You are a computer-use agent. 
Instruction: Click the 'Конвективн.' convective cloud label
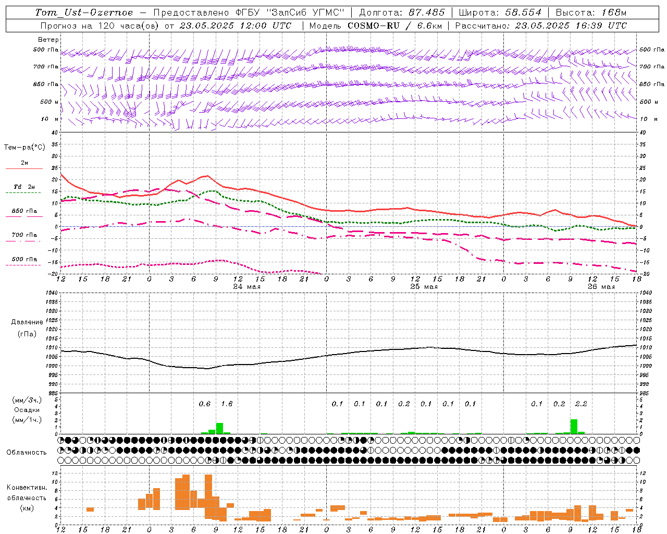27,488
